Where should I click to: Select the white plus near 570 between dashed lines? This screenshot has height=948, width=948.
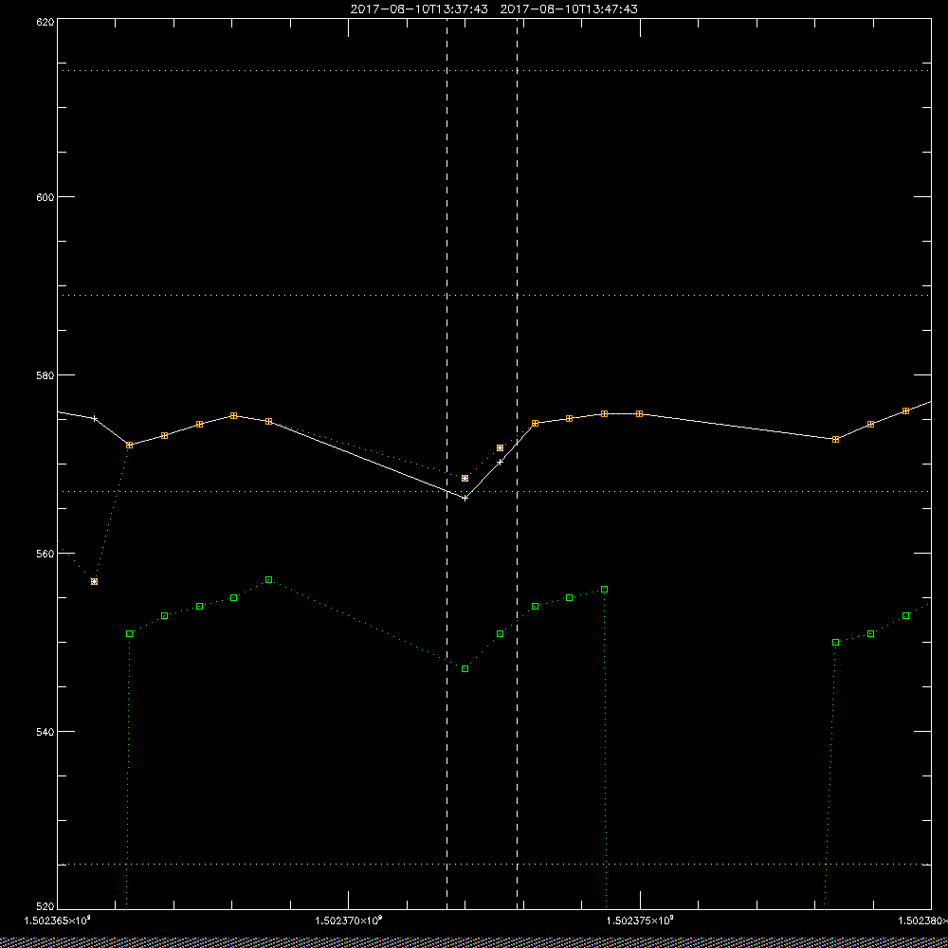tap(500, 462)
